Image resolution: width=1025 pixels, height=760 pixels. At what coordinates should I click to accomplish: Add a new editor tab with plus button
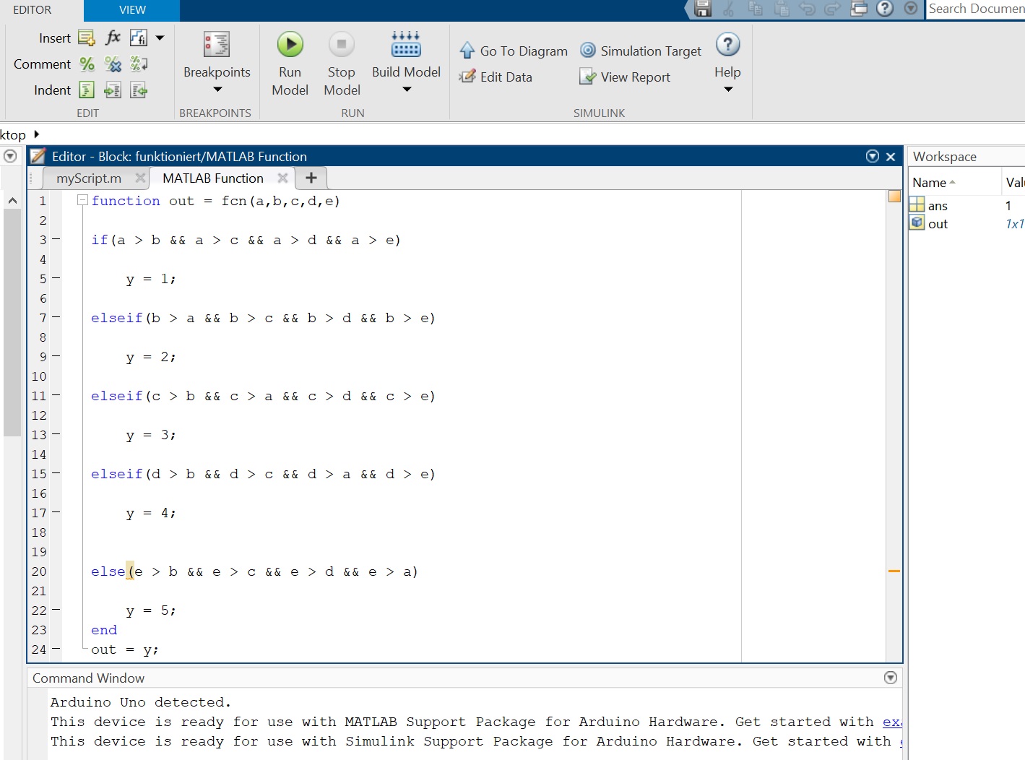(x=311, y=178)
